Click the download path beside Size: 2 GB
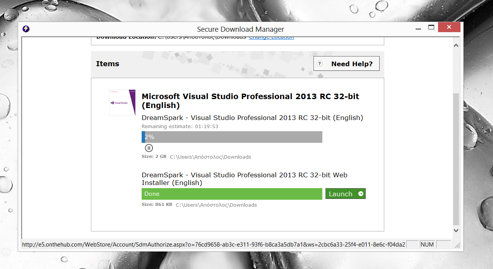This screenshot has height=269, width=493. pyautogui.click(x=211, y=157)
